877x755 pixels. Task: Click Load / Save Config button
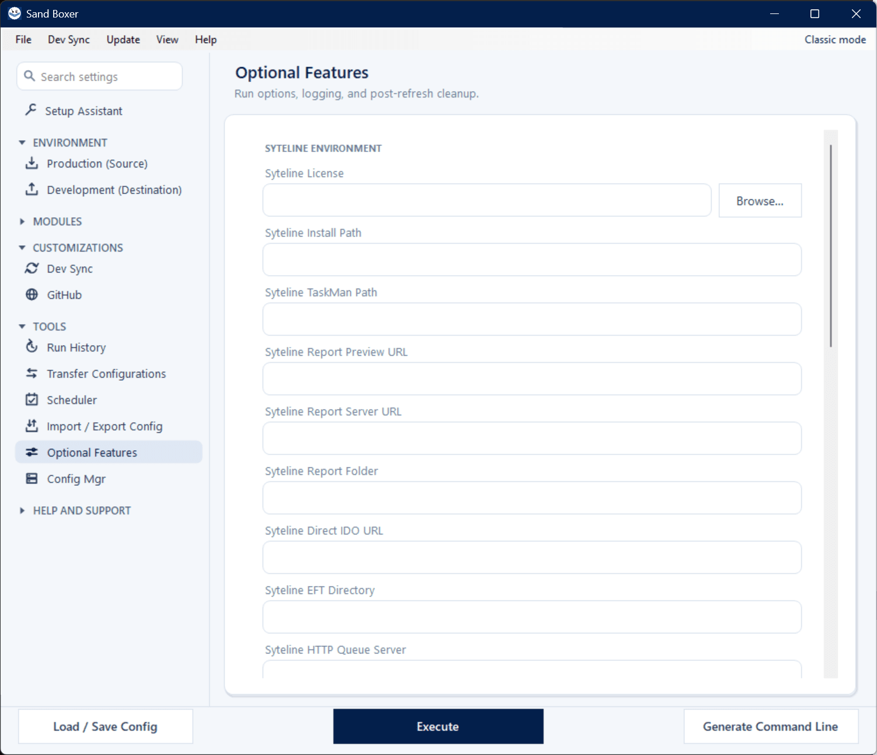[105, 726]
